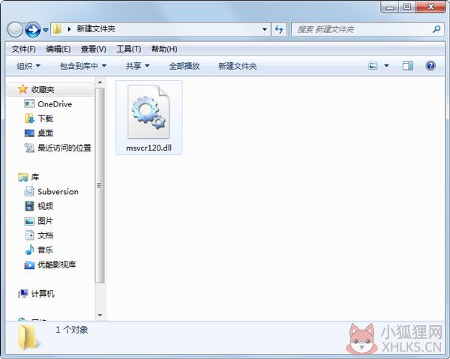
Task: Click the 下载 folder icon
Action: tap(29, 118)
